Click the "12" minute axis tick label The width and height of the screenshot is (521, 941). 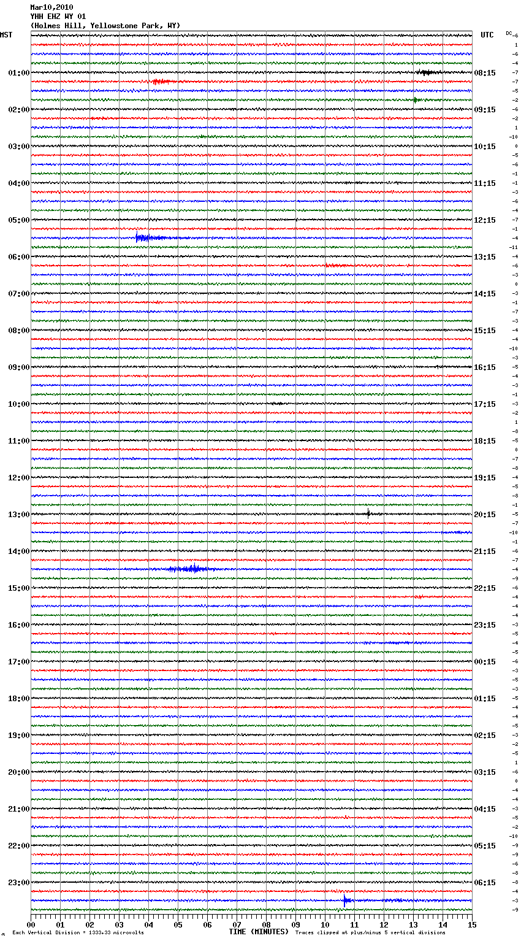(384, 924)
